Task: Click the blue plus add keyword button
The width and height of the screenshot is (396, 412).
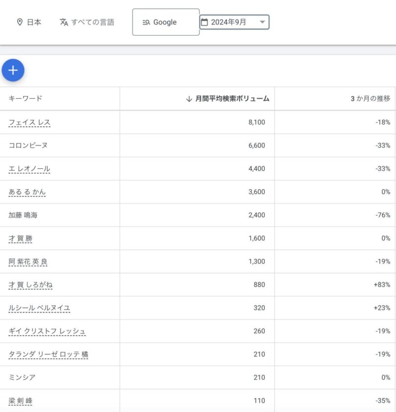Action: tap(13, 70)
